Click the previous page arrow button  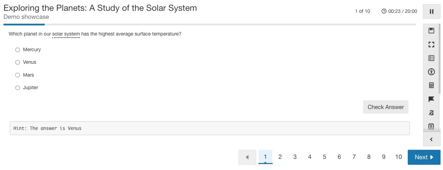coord(247,157)
